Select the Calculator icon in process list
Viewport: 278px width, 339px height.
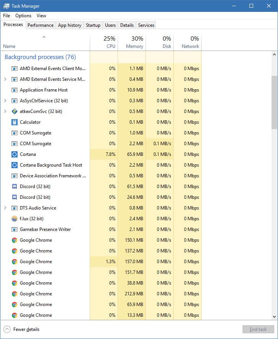(15, 122)
